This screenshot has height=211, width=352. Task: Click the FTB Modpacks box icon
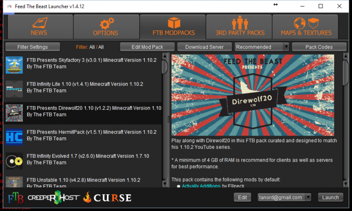coord(174,23)
